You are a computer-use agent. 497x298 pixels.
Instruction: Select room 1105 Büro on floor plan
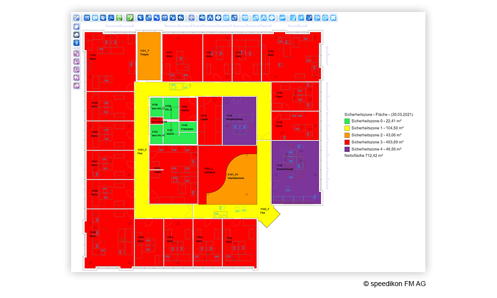click(109, 238)
